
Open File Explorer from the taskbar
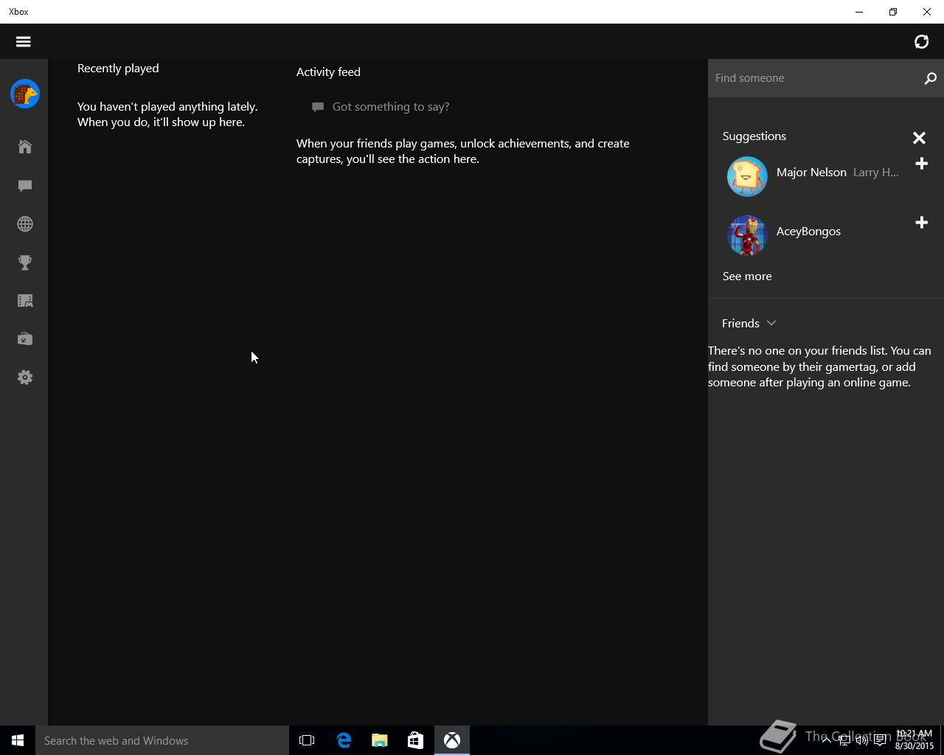pyautogui.click(x=380, y=740)
